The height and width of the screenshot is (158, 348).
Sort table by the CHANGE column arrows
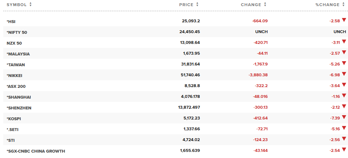tap(265, 5)
